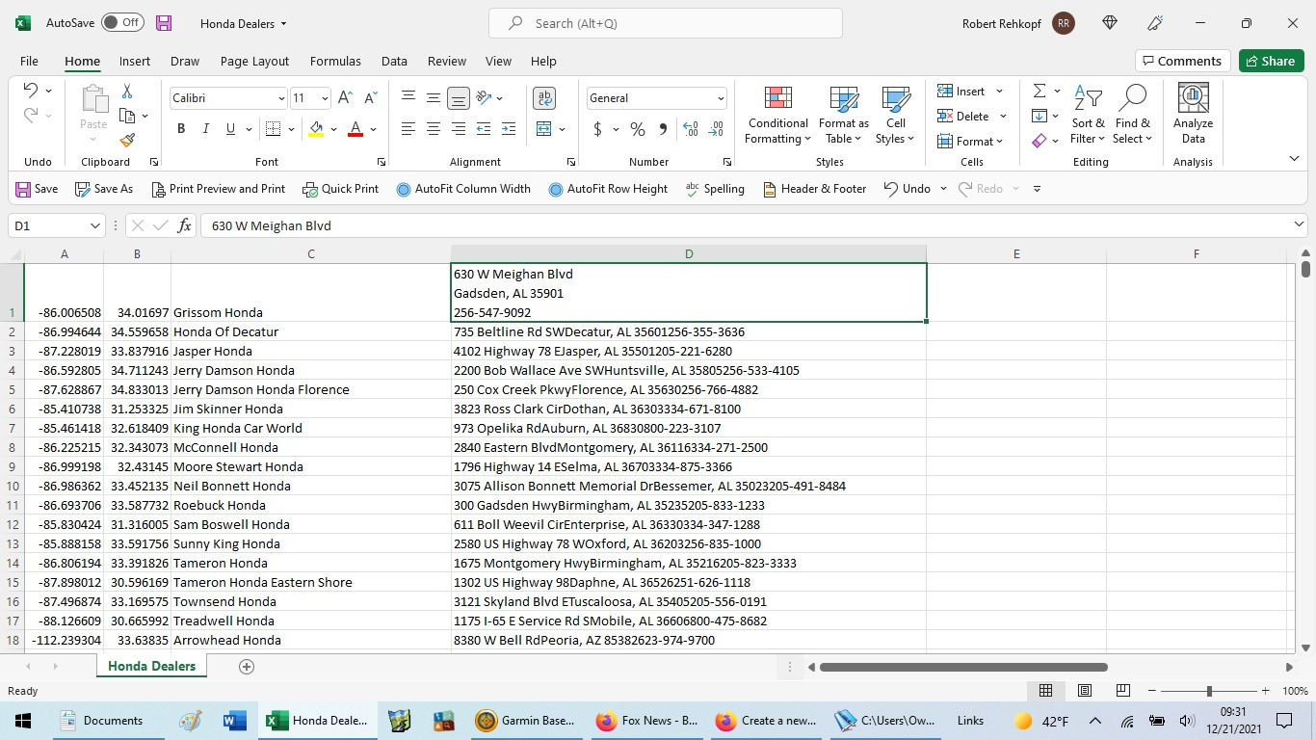Open Conditional Formatting menu
This screenshot has width=1316, height=740.
coord(777,115)
